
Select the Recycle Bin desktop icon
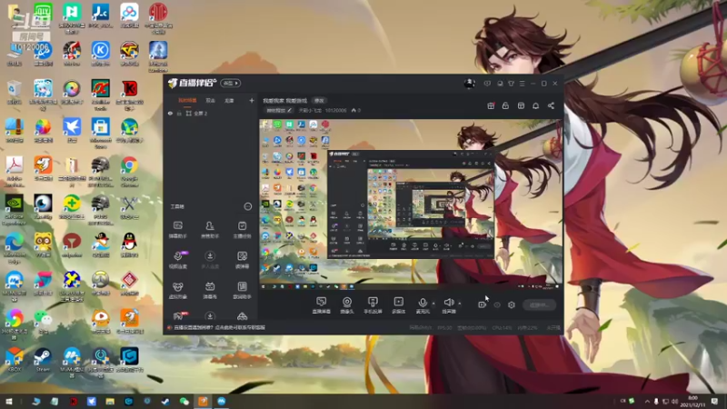point(14,92)
